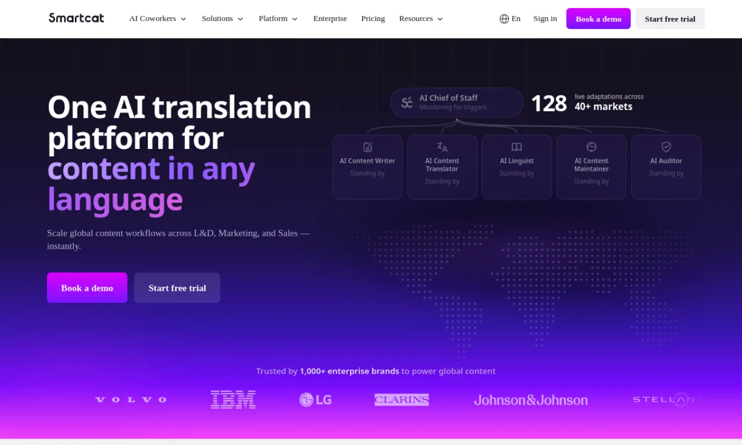742x445 pixels.
Task: Click the 1,000+ enterprise brands text
Action: (350, 371)
